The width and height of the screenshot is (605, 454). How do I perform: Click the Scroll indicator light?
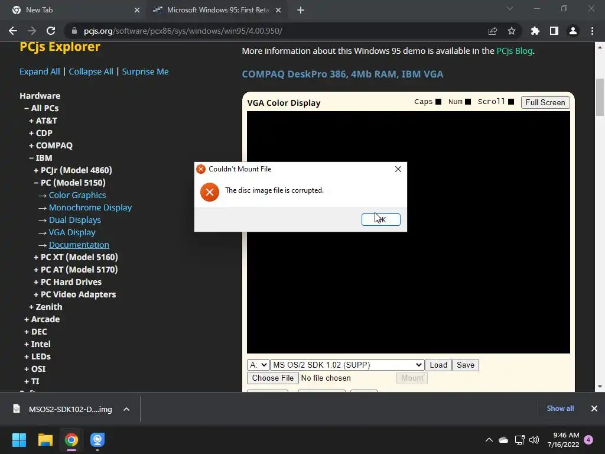coord(511,102)
